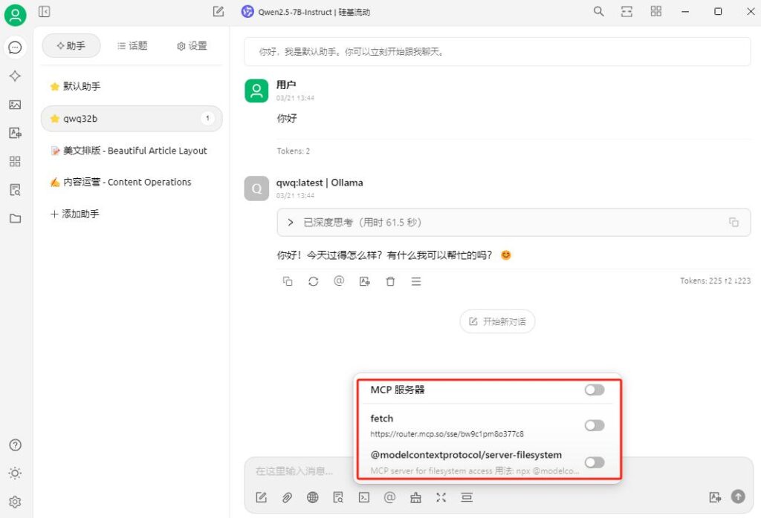Open the translate sidebar icon
Screen dimensions: 761x518
click(15, 133)
